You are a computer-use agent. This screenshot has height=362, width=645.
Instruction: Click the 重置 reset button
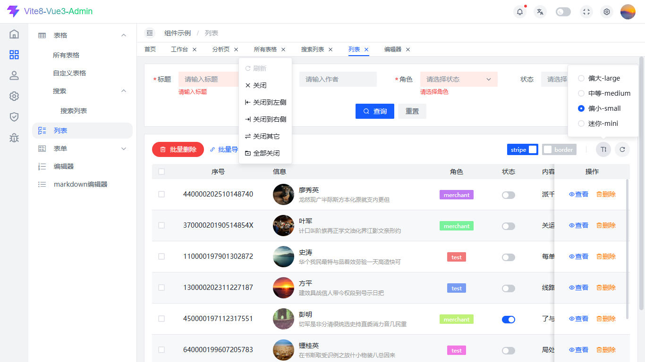click(x=412, y=111)
